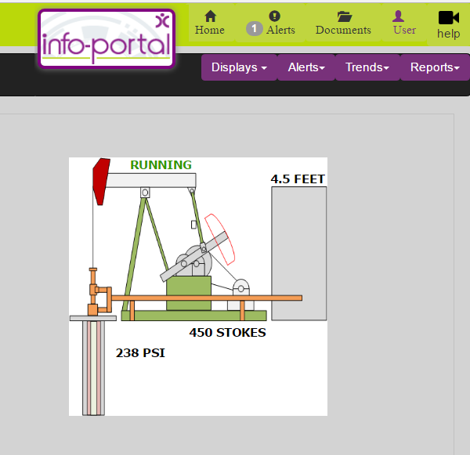Click the orange flow pipe to tank

207,298
